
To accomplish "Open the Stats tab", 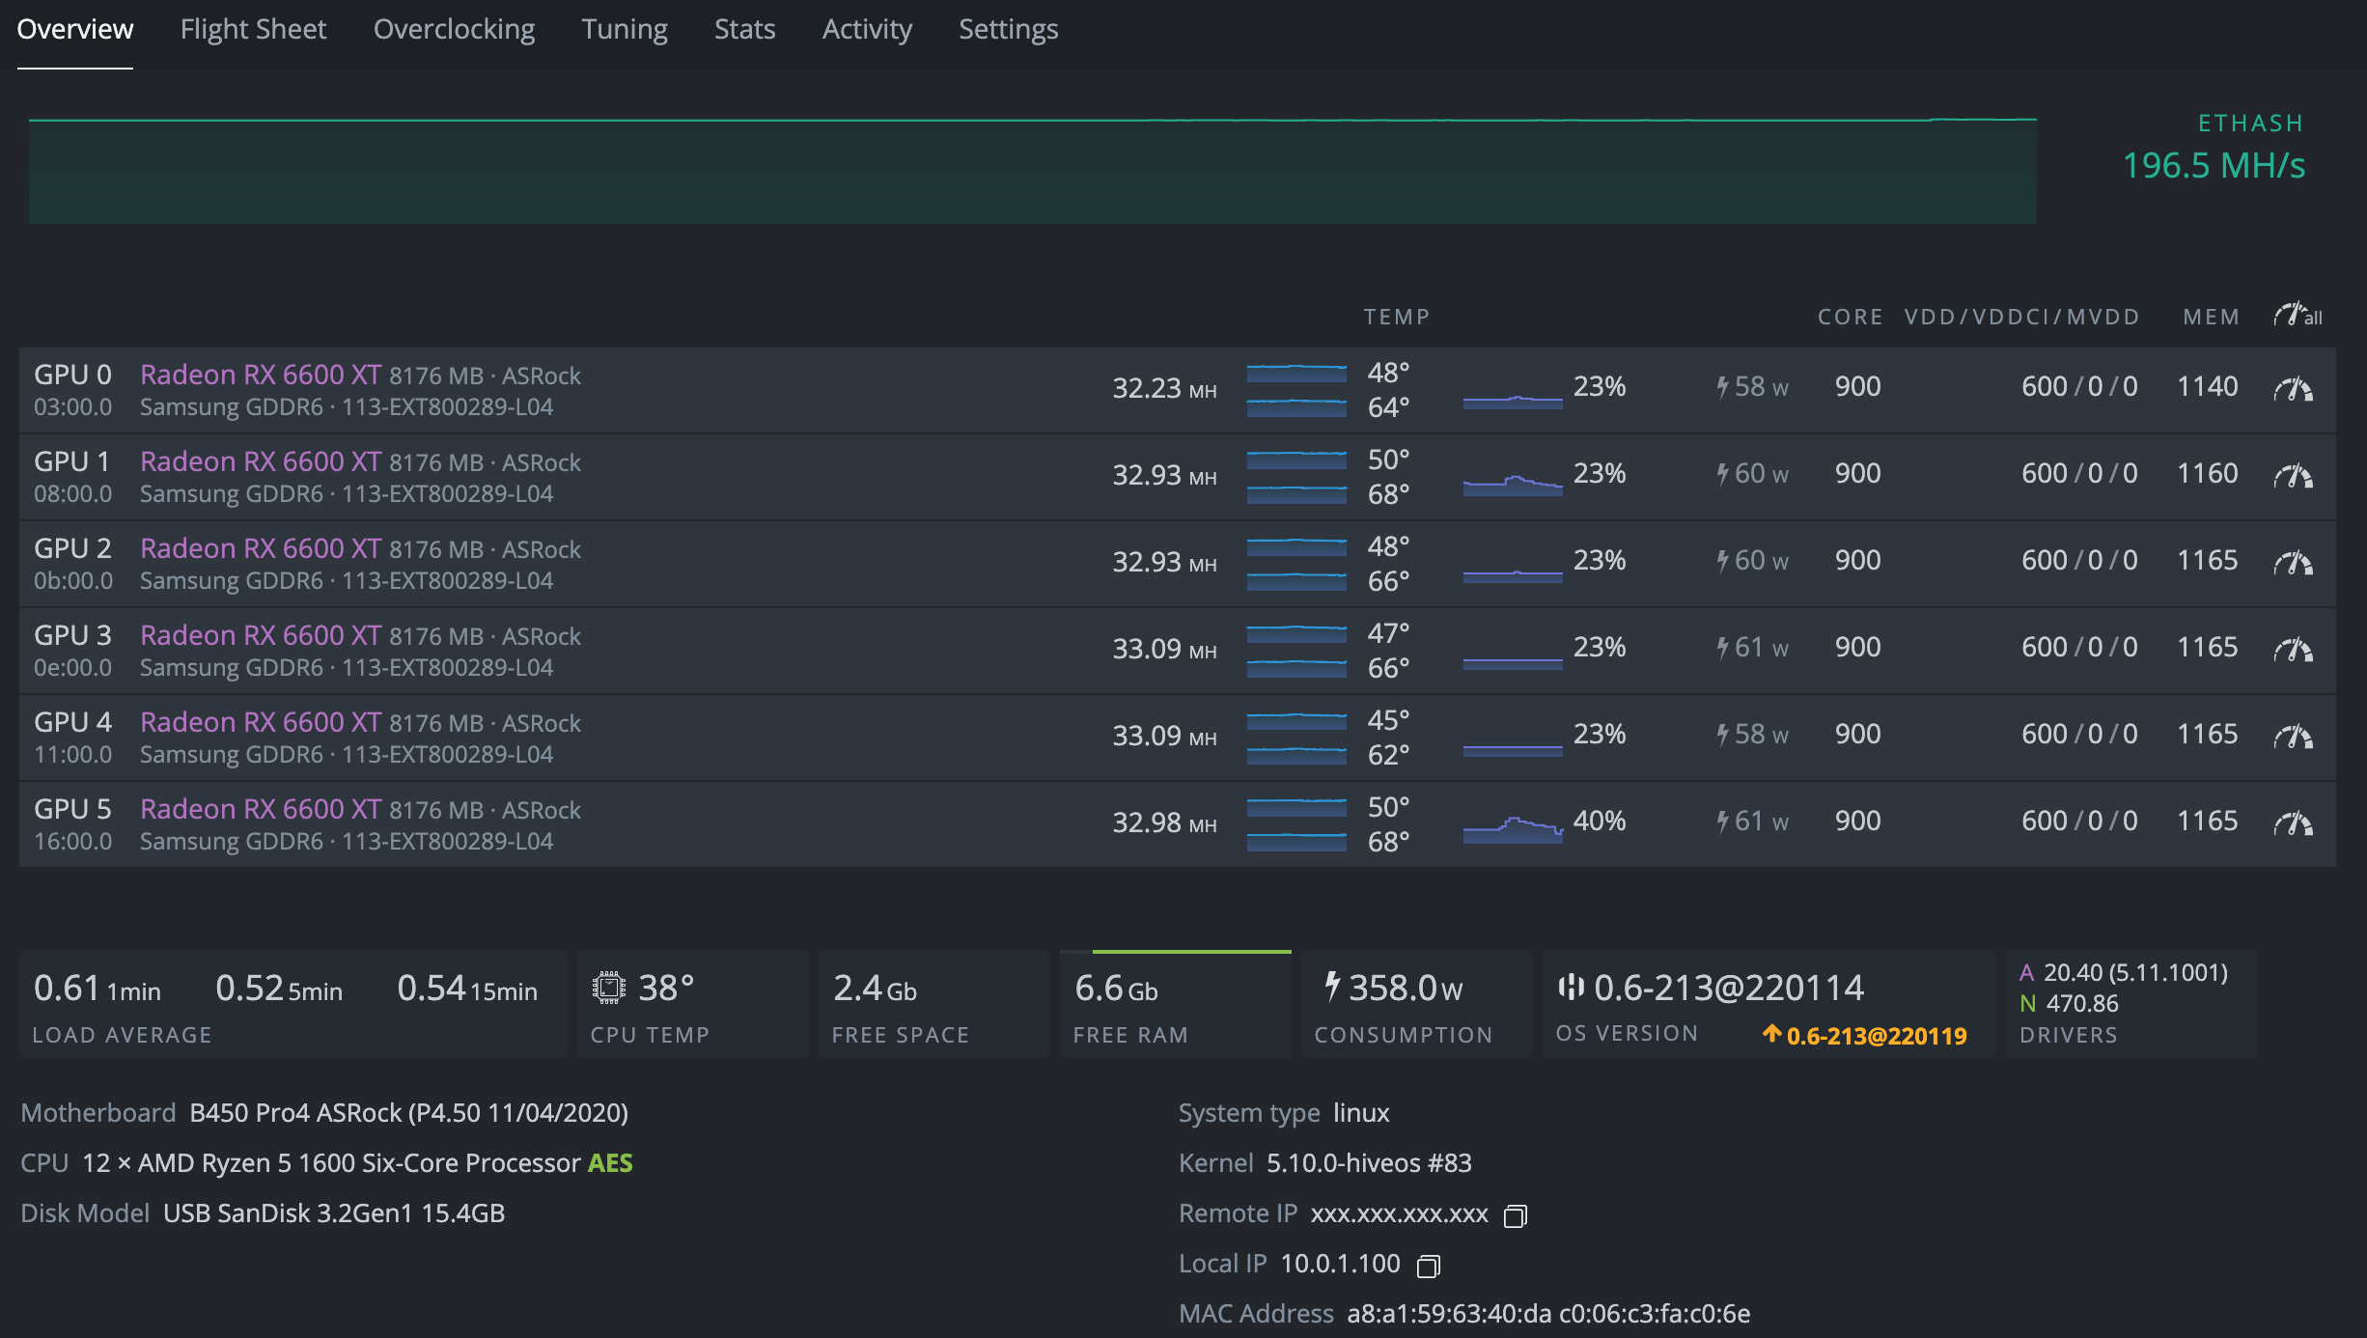I will [744, 30].
